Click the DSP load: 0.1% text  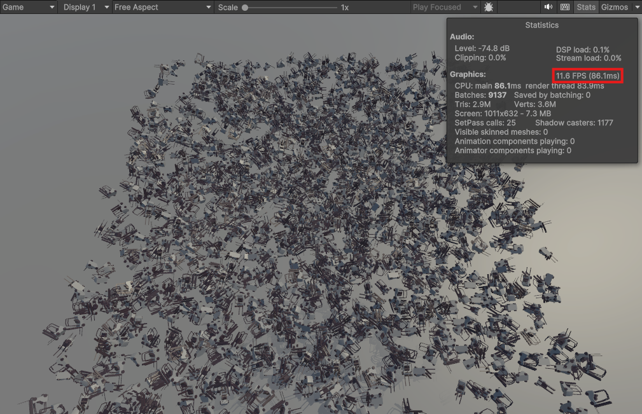[583, 50]
